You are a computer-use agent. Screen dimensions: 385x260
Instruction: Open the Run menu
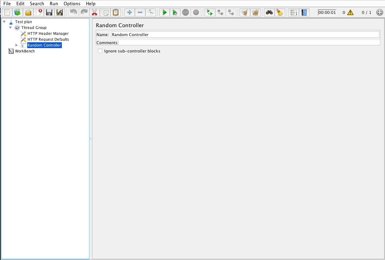pyautogui.click(x=54, y=4)
